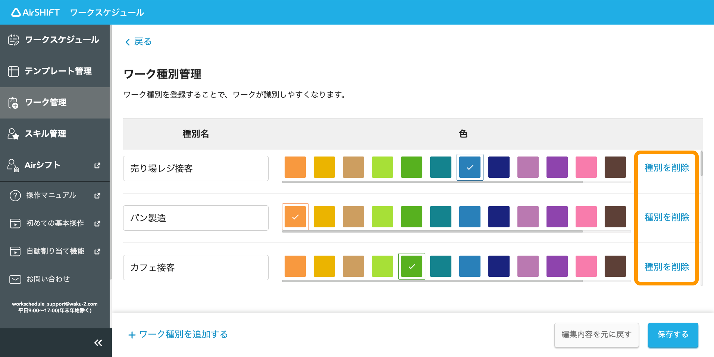Open ワークスケジュール from sidebar
714x357 pixels.
point(55,40)
